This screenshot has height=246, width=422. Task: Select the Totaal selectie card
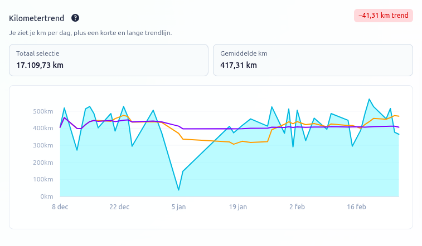coord(109,60)
